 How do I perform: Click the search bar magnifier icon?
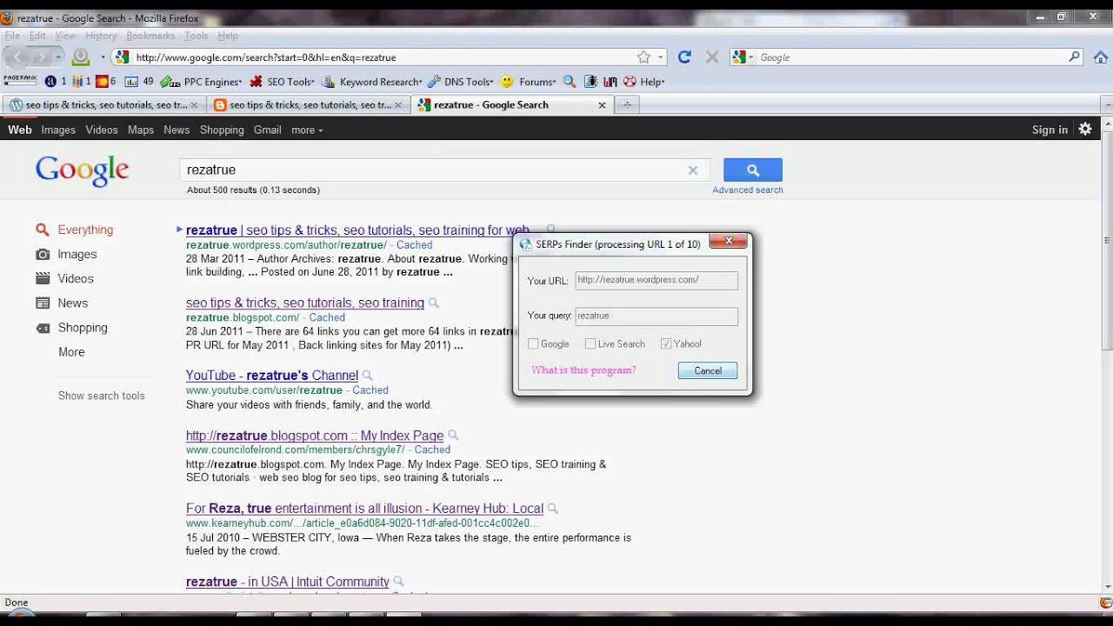pos(1075,57)
